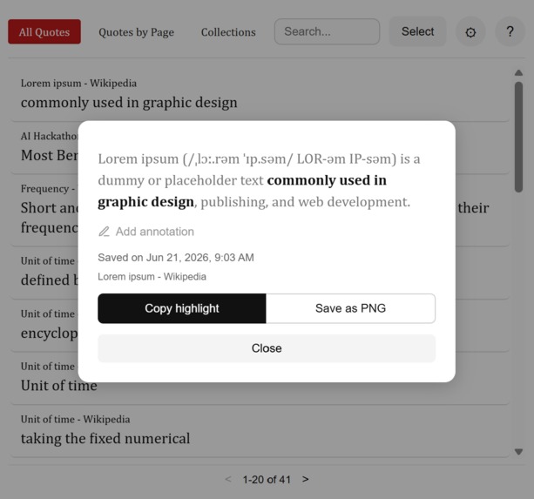534x499 pixels.
Task: Click the highlighted "commonly used in" text in dialog
Action: tap(327, 180)
